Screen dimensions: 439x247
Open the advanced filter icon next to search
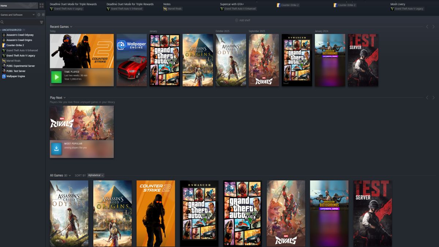[x=42, y=22]
